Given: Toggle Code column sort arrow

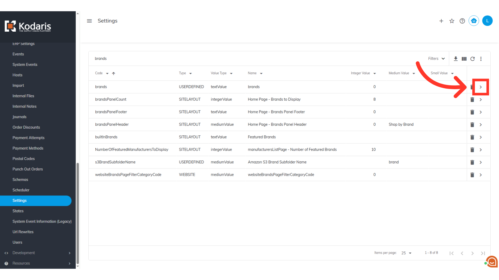Looking at the screenshot, I should [114, 73].
